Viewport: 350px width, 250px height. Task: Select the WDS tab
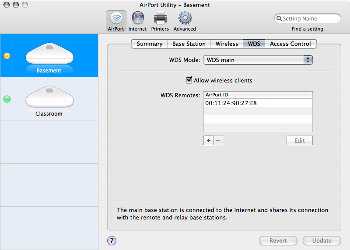click(x=254, y=44)
